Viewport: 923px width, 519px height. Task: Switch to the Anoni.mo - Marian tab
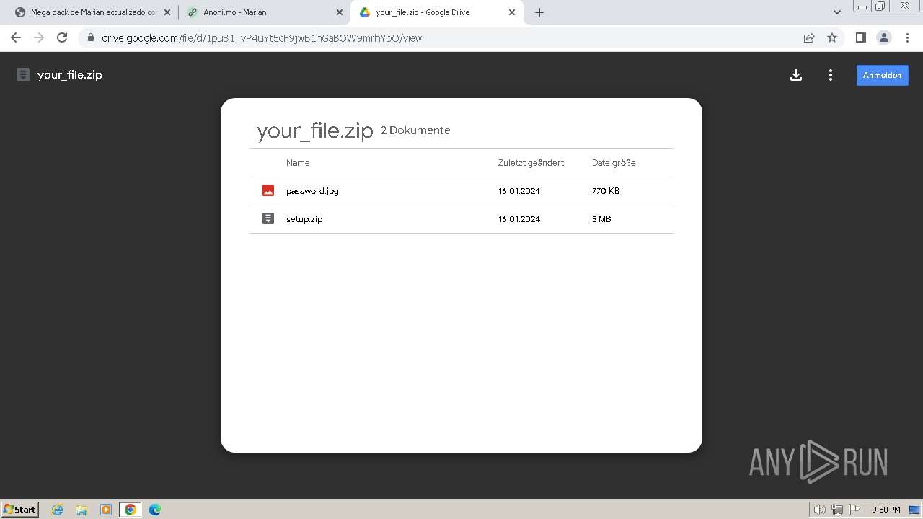(x=265, y=12)
